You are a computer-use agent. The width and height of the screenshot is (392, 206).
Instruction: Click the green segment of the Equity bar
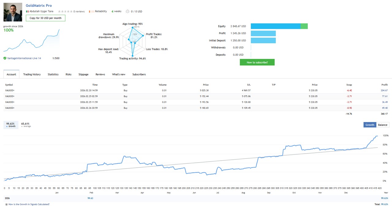304,26
